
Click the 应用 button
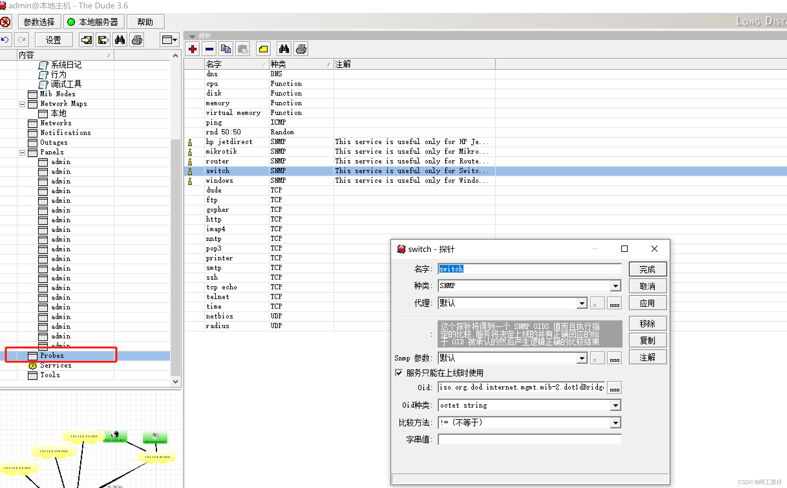pyautogui.click(x=647, y=303)
